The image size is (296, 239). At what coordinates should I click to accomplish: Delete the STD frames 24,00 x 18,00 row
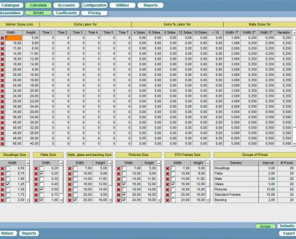167,200
